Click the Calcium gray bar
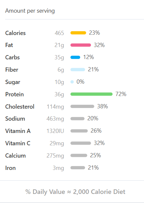Viewport: 144px width, 203px height. 79,155
